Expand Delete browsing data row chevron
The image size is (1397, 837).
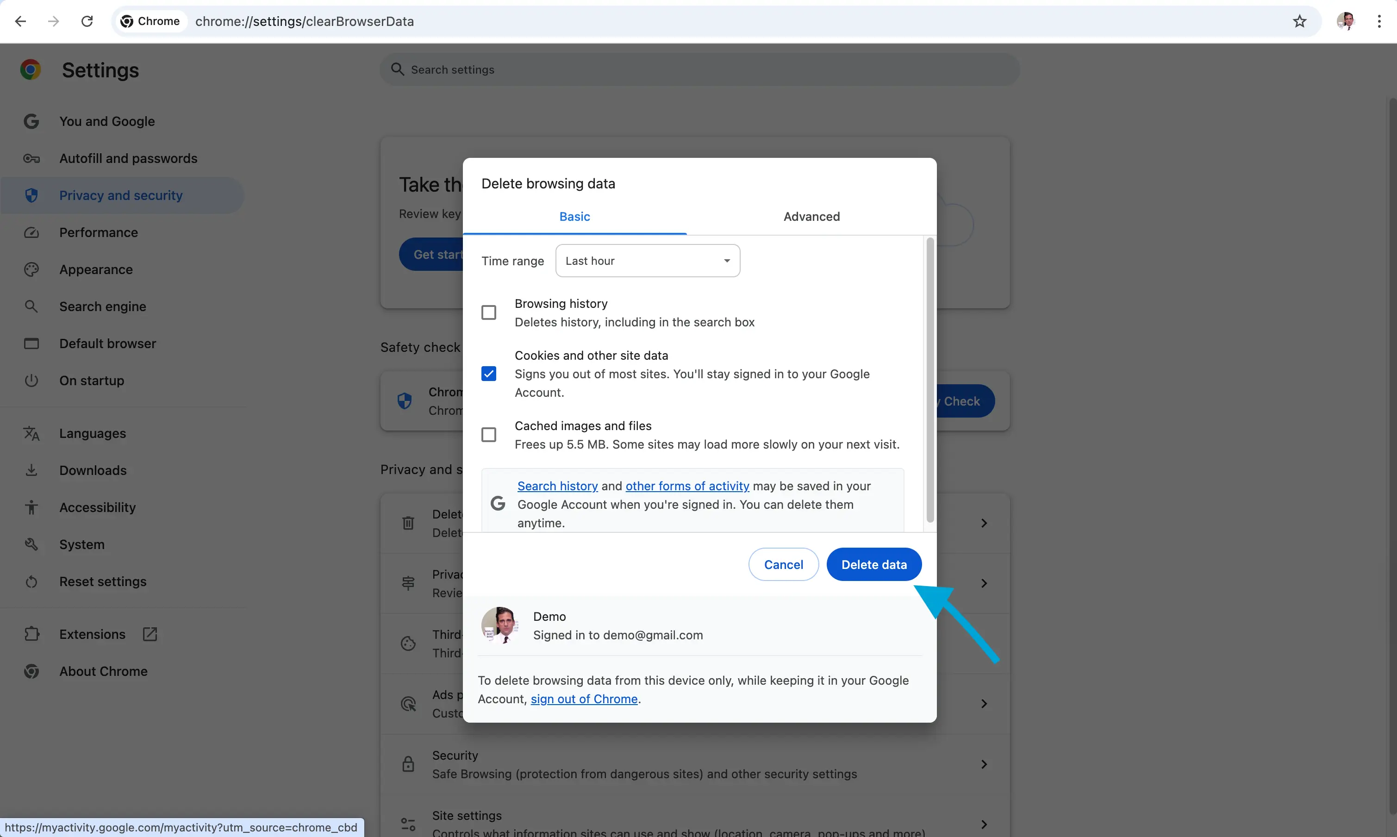click(984, 524)
